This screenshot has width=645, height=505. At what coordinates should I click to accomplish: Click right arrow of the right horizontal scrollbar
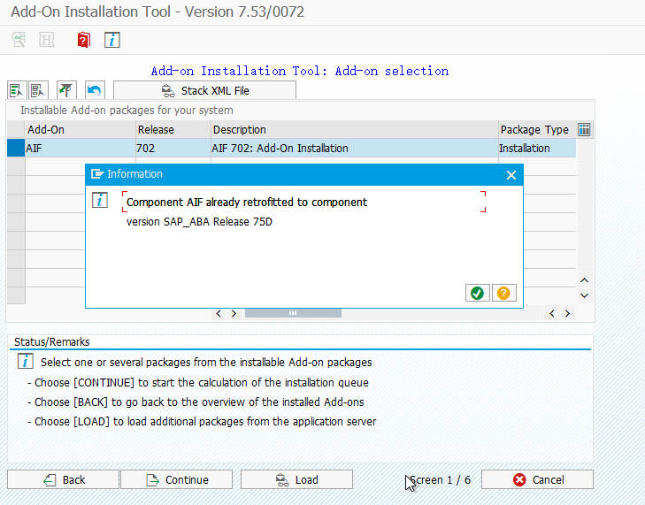(567, 314)
